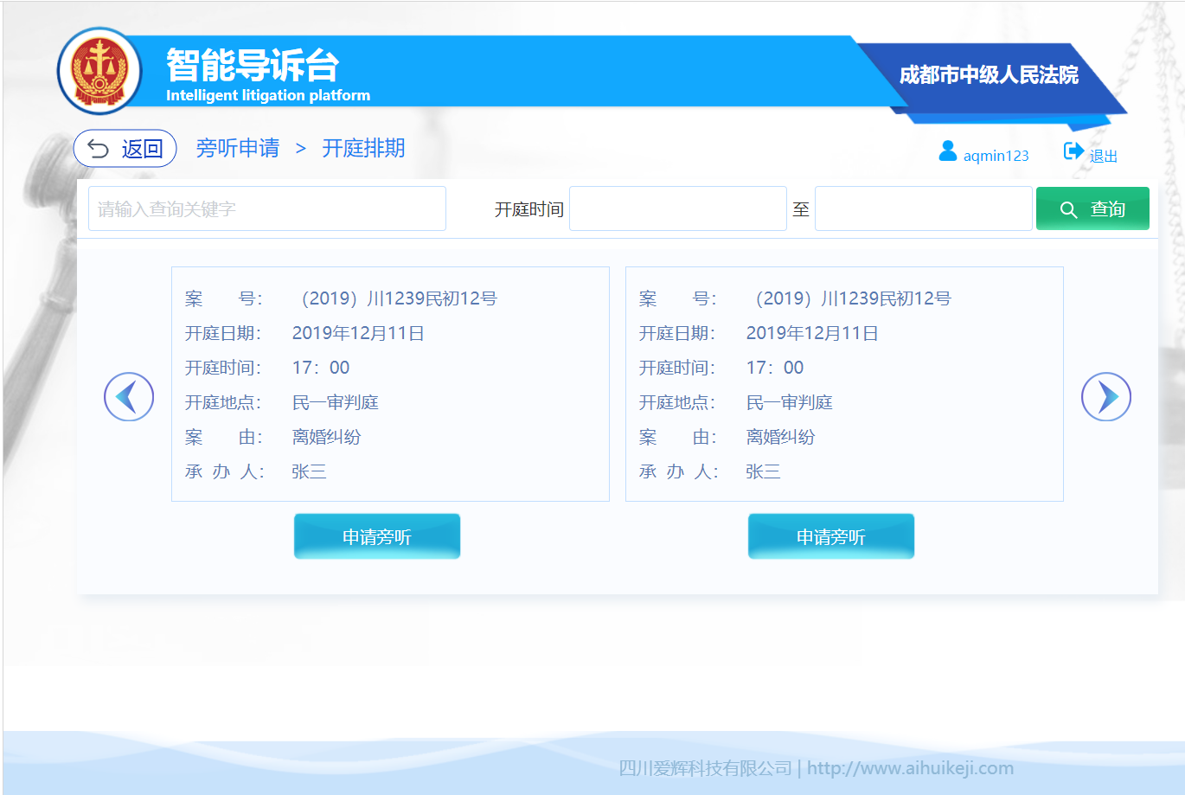Open the 开庭时间 start date field
This screenshot has height=795, width=1185.
click(677, 208)
